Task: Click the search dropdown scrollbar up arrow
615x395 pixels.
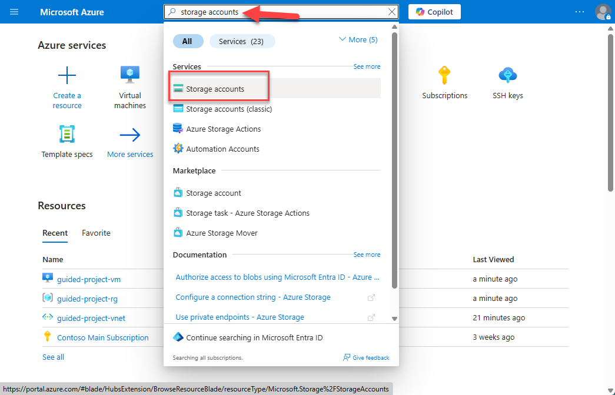Action: (x=394, y=27)
